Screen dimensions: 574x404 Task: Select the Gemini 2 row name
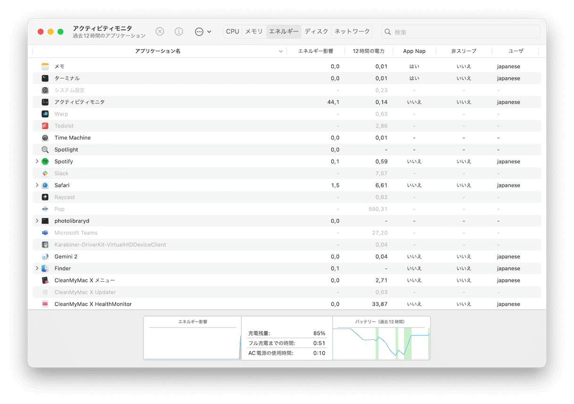click(x=66, y=257)
